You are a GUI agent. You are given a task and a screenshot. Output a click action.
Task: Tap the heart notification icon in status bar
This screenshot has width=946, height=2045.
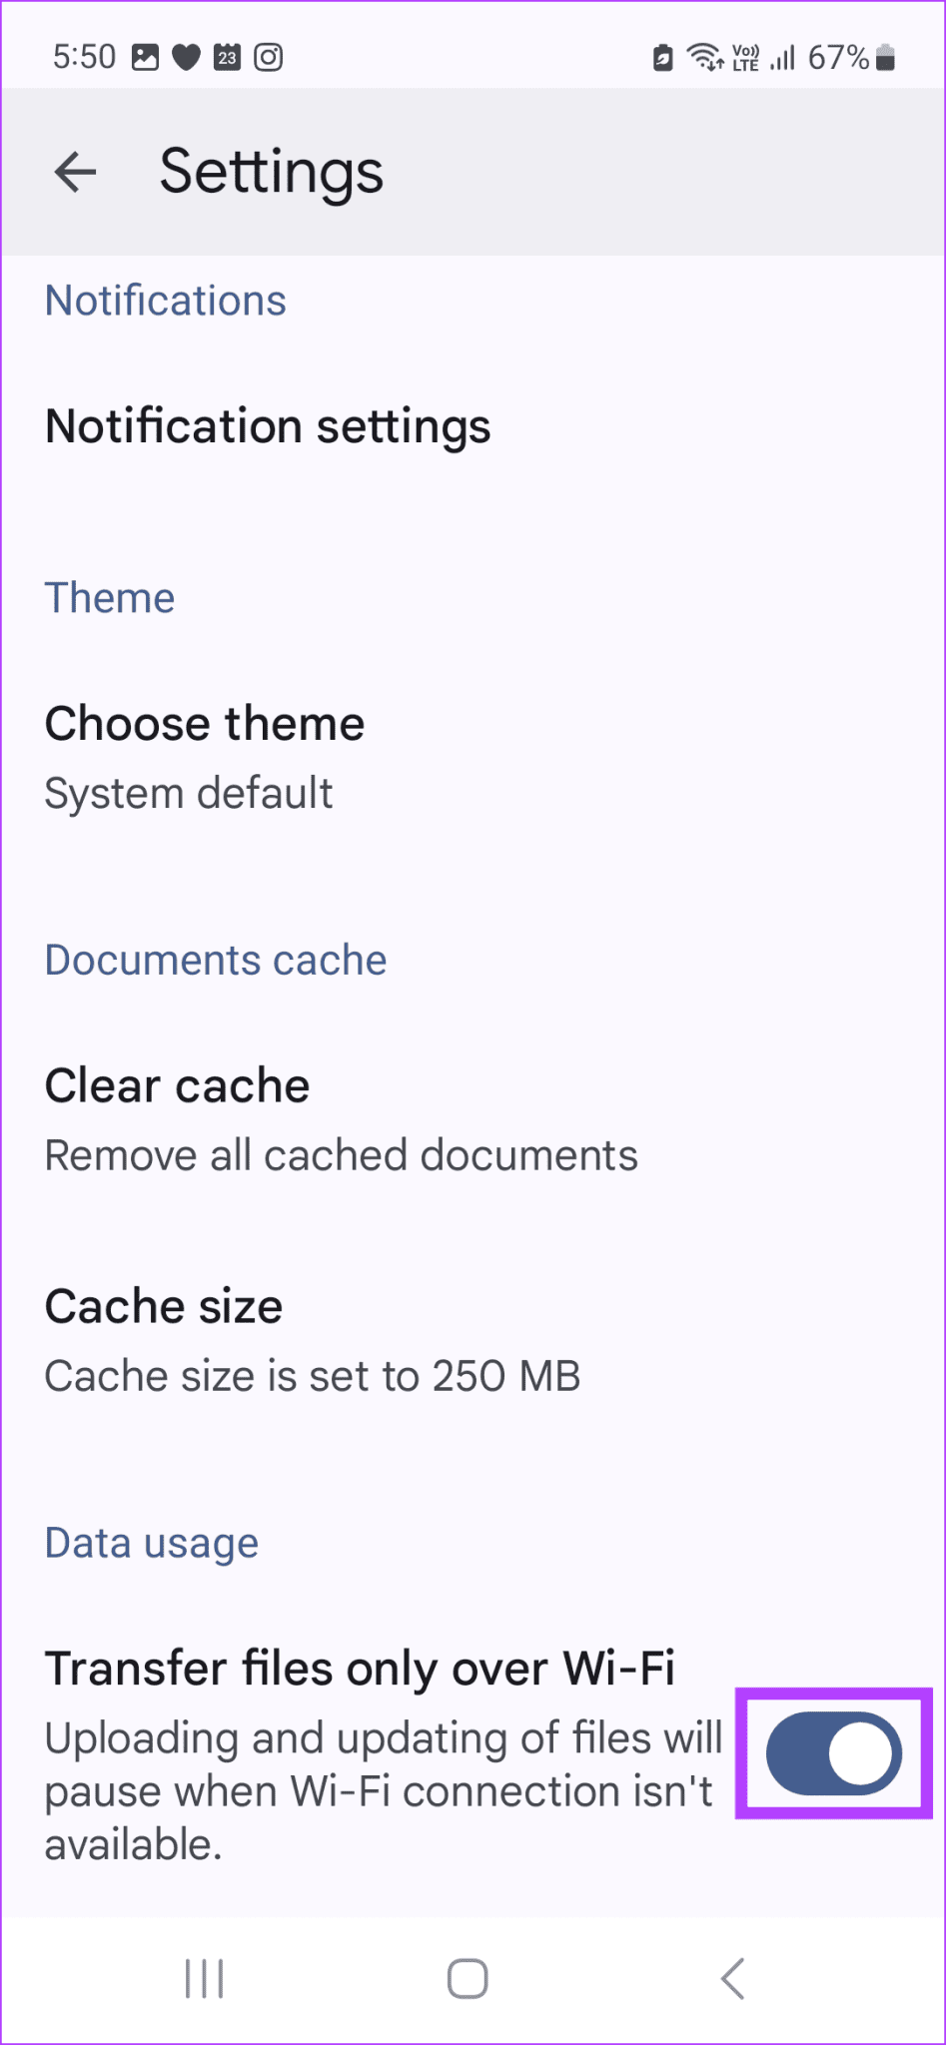pyautogui.click(x=186, y=57)
